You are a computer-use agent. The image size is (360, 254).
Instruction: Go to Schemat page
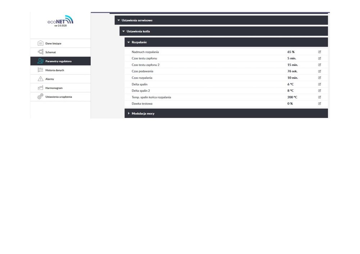coord(50,52)
